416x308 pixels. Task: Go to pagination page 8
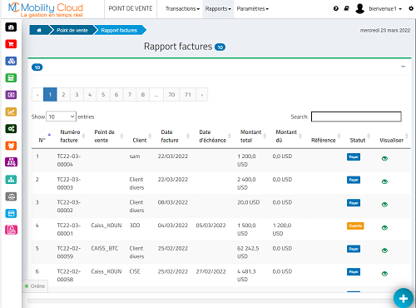coord(143,95)
